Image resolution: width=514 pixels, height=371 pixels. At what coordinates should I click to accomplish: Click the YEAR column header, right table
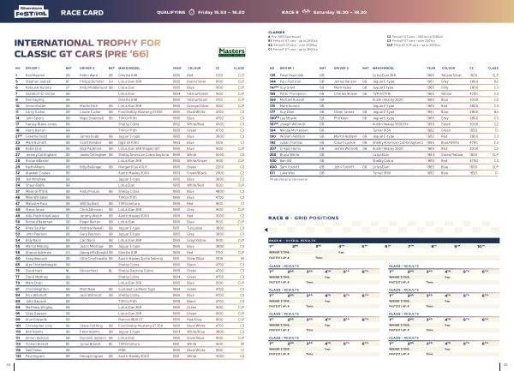431,69
